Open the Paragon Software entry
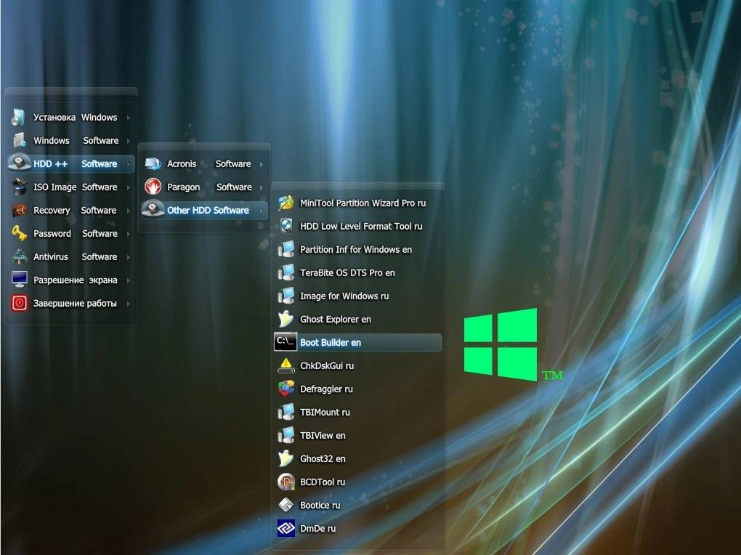 click(204, 187)
